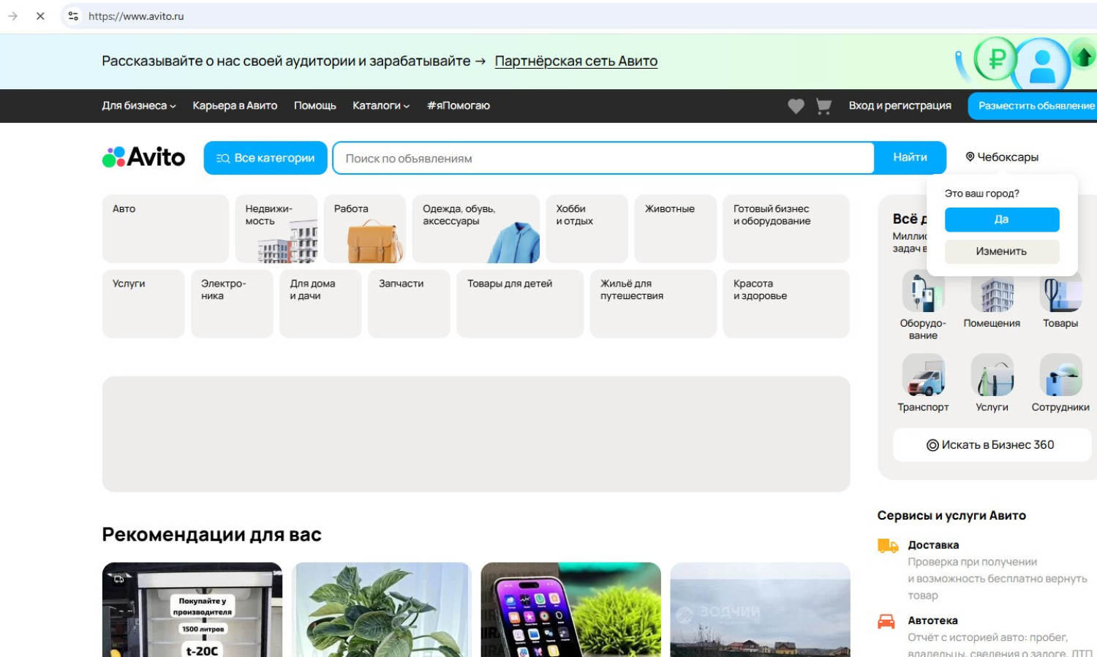Open Карьера в Авито menu item
1097x657 pixels.
235,106
